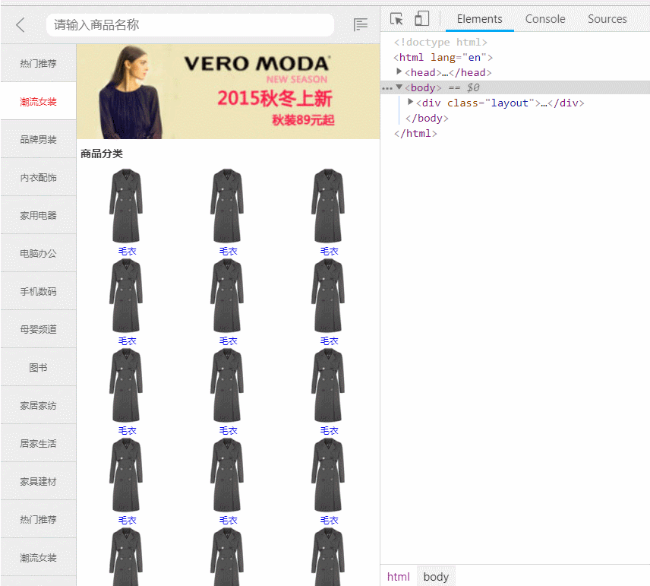Expand the div class layout node
This screenshot has height=586, width=650.
pos(410,102)
